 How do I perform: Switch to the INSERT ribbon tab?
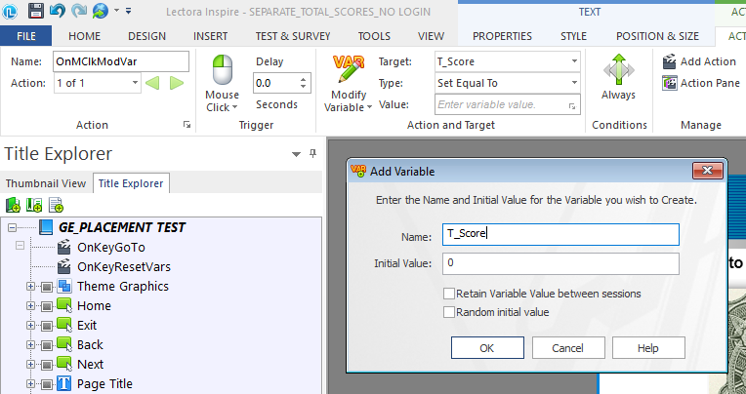click(x=210, y=36)
